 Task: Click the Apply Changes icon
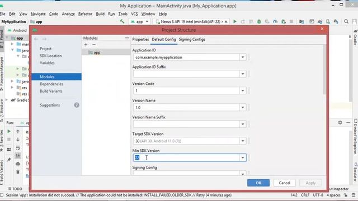[243, 21]
